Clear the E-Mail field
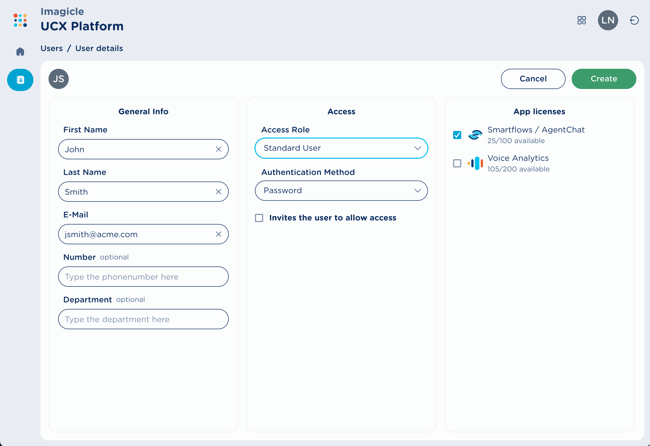This screenshot has width=650, height=446. click(218, 234)
